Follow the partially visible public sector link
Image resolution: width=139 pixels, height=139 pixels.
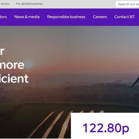click(x=5, y=4)
